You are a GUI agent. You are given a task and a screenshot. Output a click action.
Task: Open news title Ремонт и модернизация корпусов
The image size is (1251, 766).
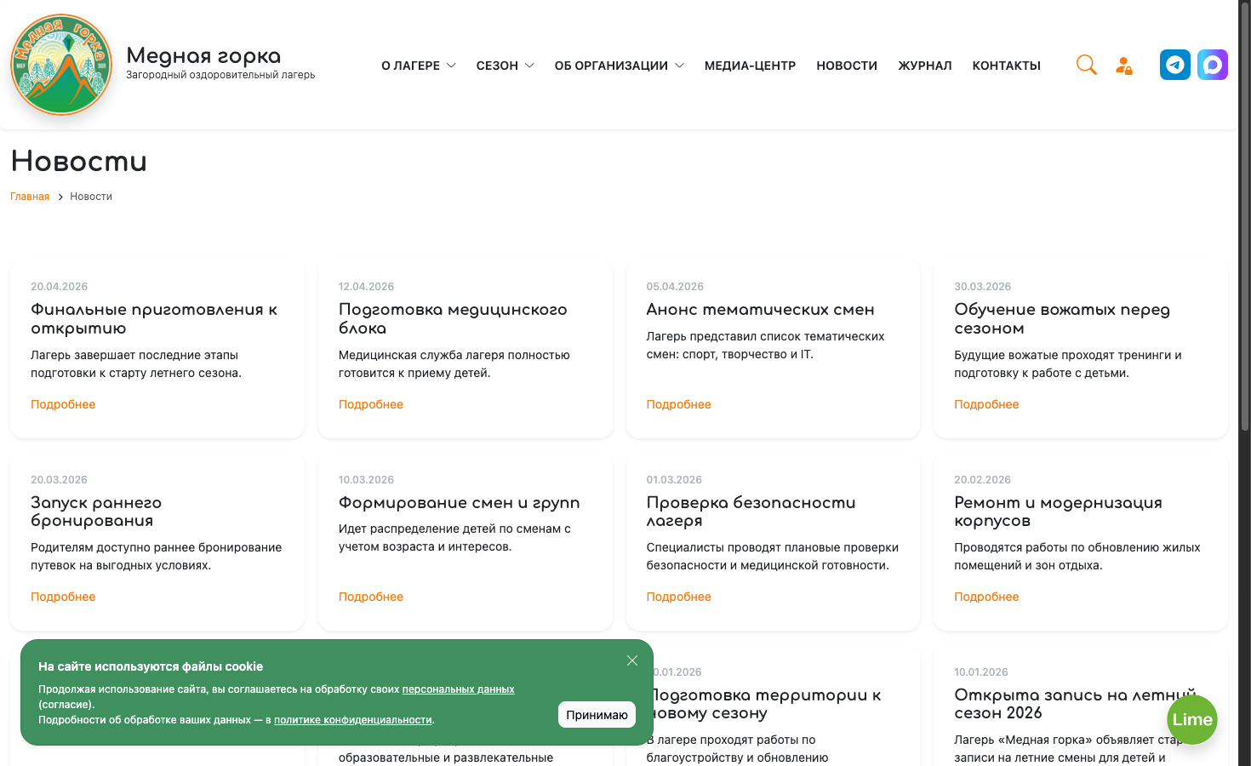click(1058, 512)
